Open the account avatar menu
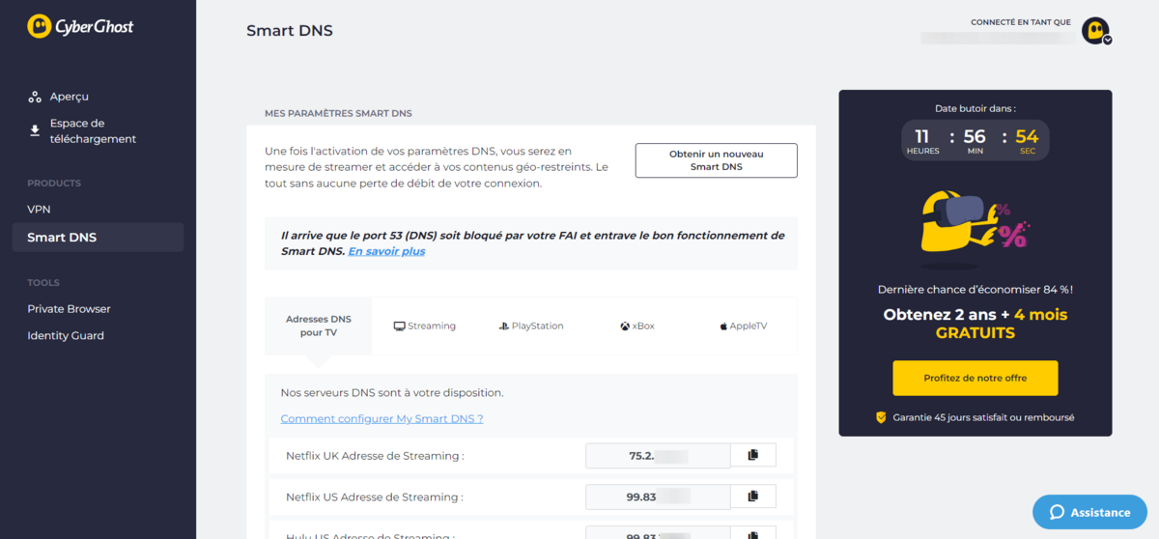Screen dimensions: 1159x539 click(1096, 31)
